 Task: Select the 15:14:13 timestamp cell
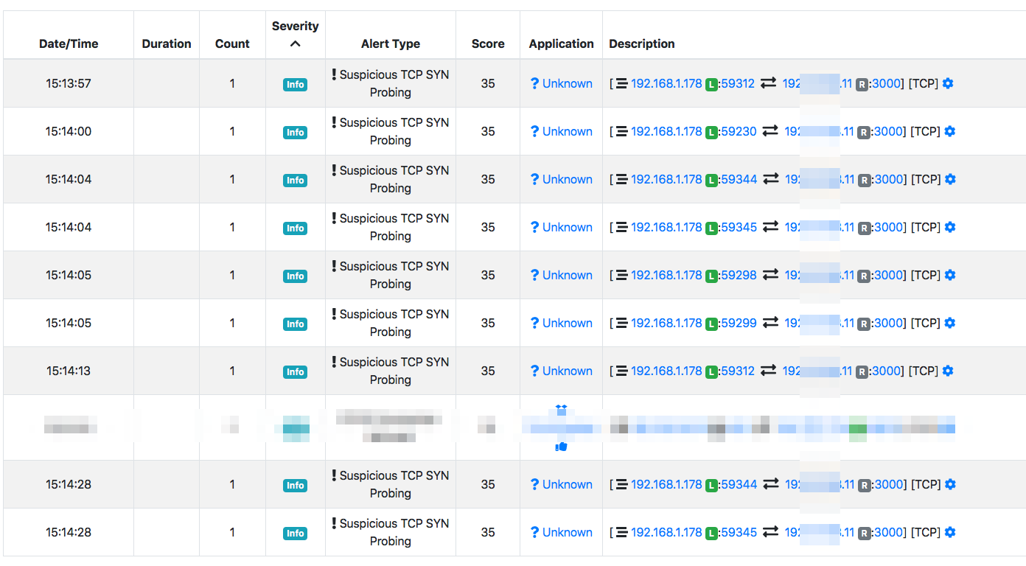pyautogui.click(x=69, y=371)
